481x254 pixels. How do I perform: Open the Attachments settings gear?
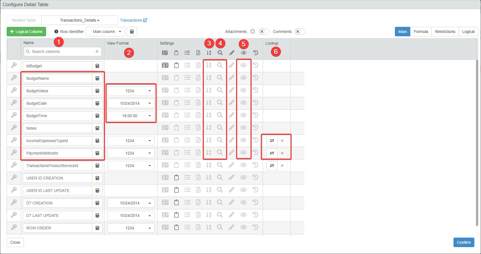click(252, 32)
